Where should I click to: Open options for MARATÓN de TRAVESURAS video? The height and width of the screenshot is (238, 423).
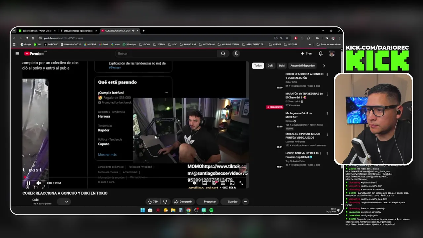click(x=327, y=94)
